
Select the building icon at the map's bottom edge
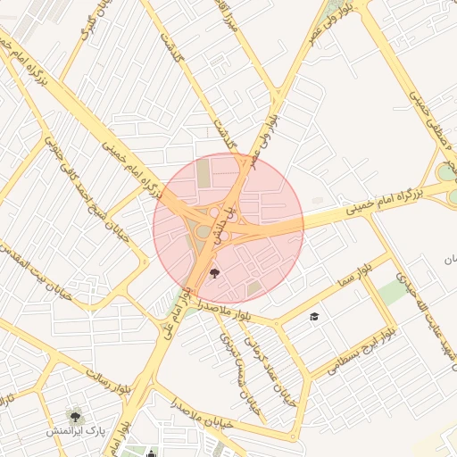click(x=152, y=453)
